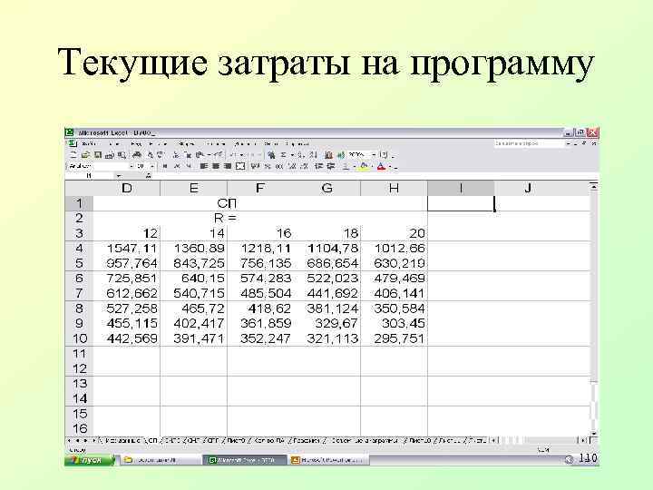
Task: Click the Open file icon
Action: (86, 155)
